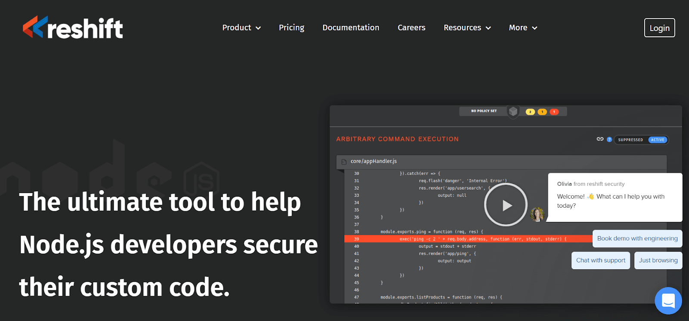Open Olivia's welcome chat message
The image size is (689, 321).
tap(615, 197)
